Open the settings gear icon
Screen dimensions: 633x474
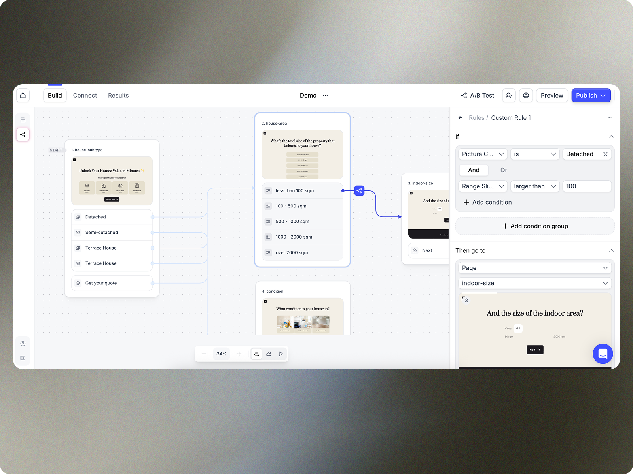click(x=526, y=95)
